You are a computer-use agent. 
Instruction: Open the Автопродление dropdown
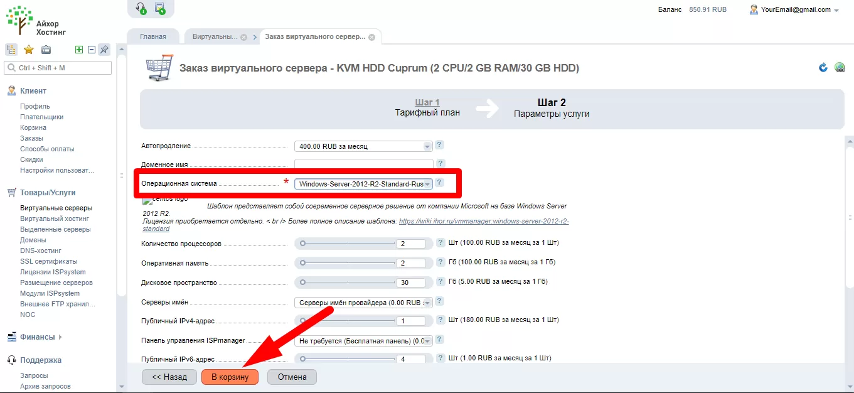tap(364, 146)
